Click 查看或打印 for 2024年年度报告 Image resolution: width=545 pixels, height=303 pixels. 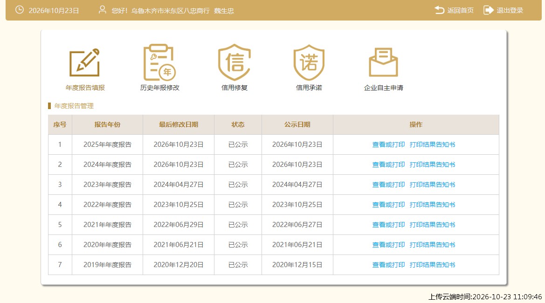pos(388,165)
